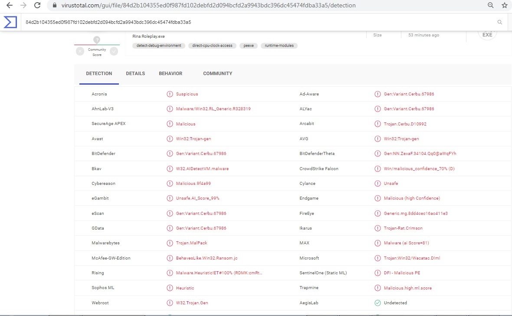The height and width of the screenshot is (316, 512).
Task: Click the EXE file type icon
Action: pyautogui.click(x=487, y=34)
